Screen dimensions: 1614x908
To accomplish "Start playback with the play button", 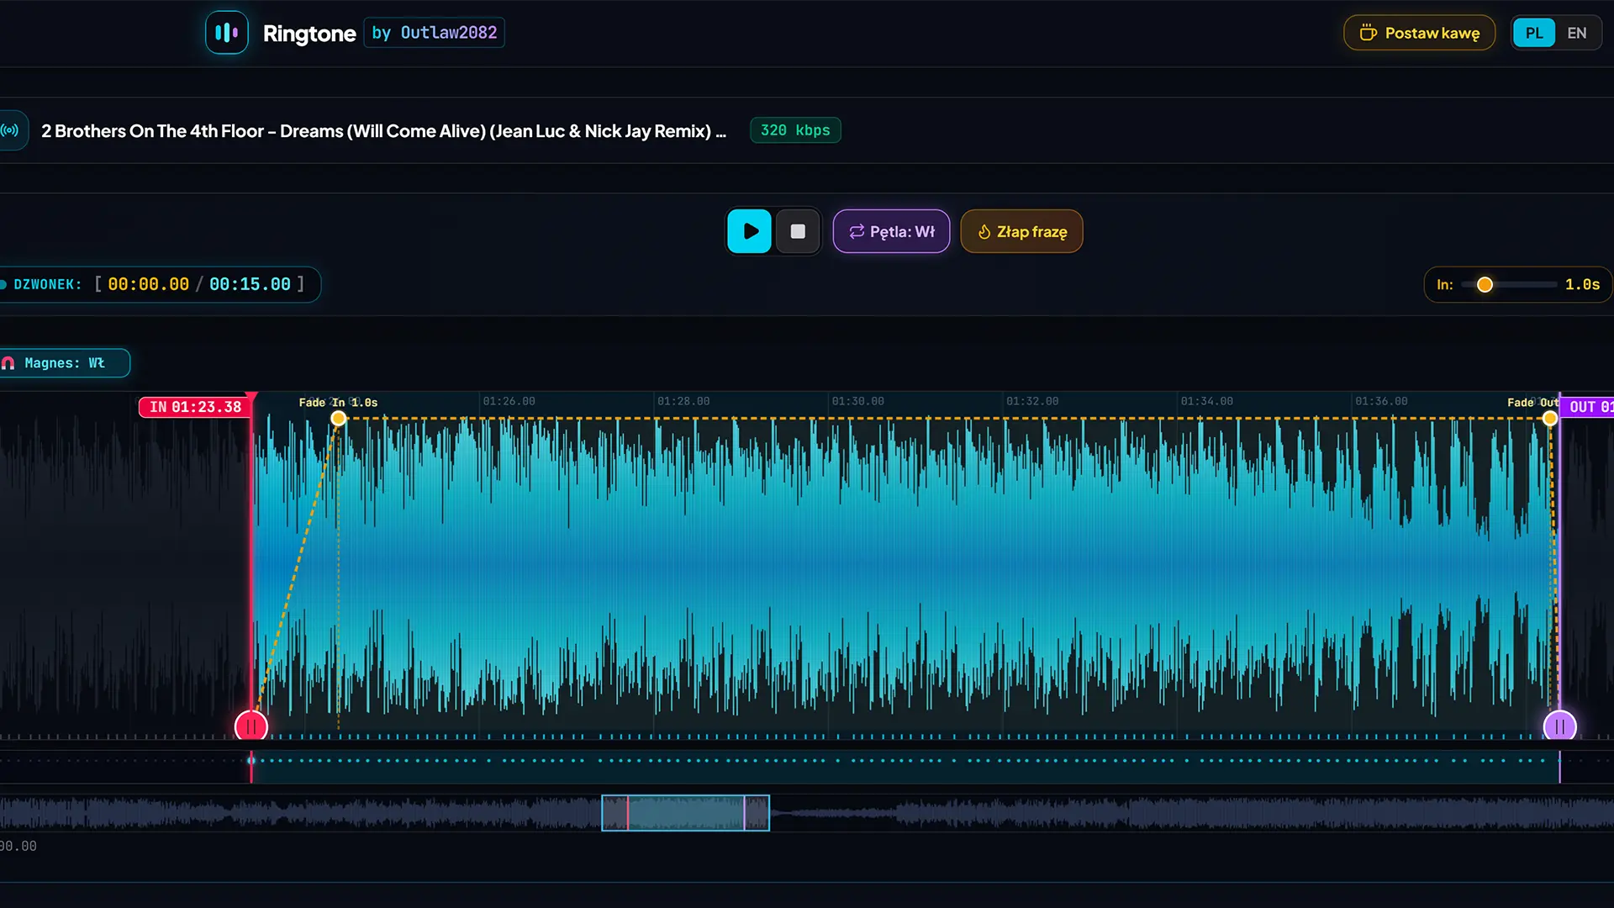I will (749, 231).
